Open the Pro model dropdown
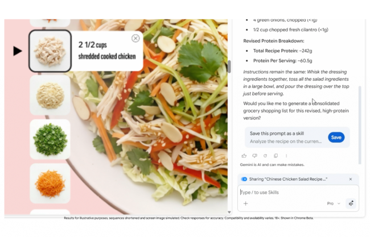The image size is (370, 246). 334,203
